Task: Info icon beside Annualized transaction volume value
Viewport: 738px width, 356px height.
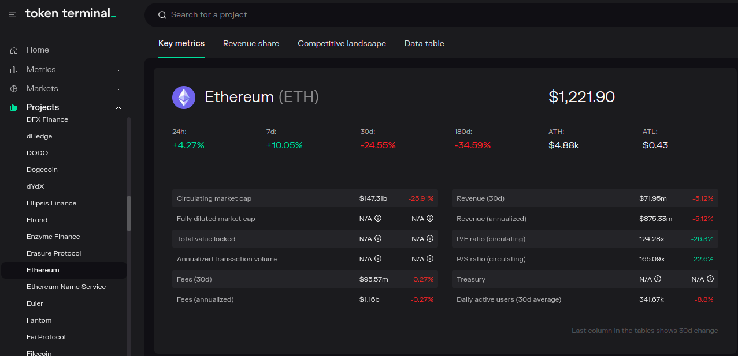Action: [x=378, y=258]
